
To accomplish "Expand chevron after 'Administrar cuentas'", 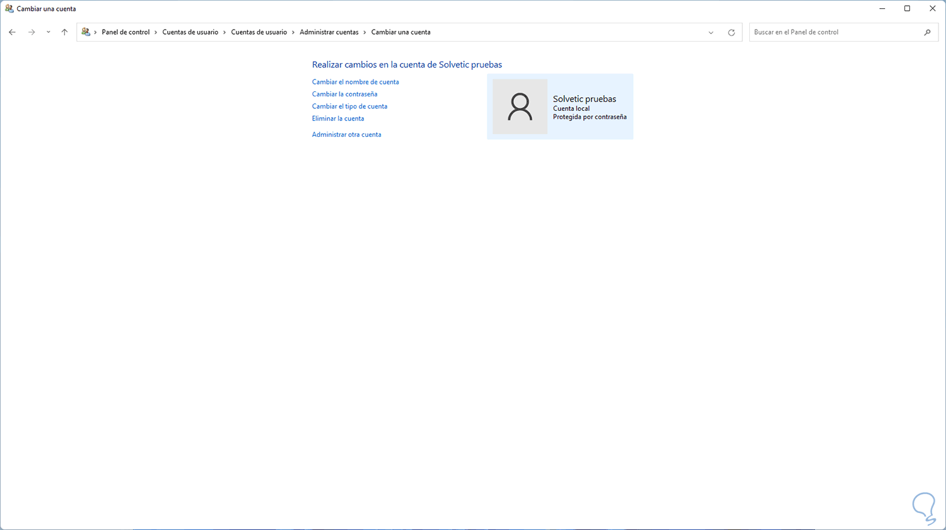I will click(x=365, y=32).
